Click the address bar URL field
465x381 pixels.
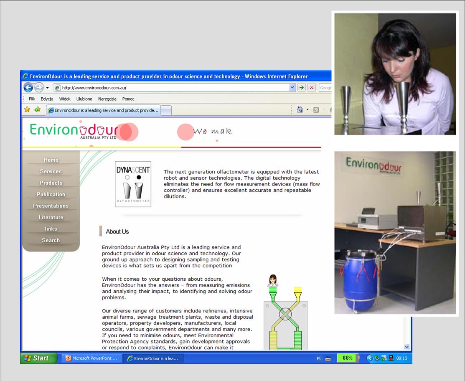point(172,87)
